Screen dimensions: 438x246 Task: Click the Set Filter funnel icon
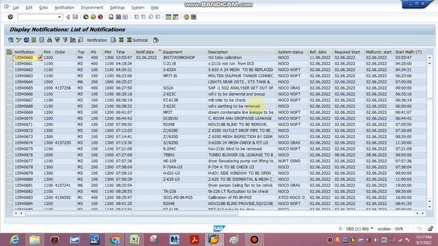65,40
